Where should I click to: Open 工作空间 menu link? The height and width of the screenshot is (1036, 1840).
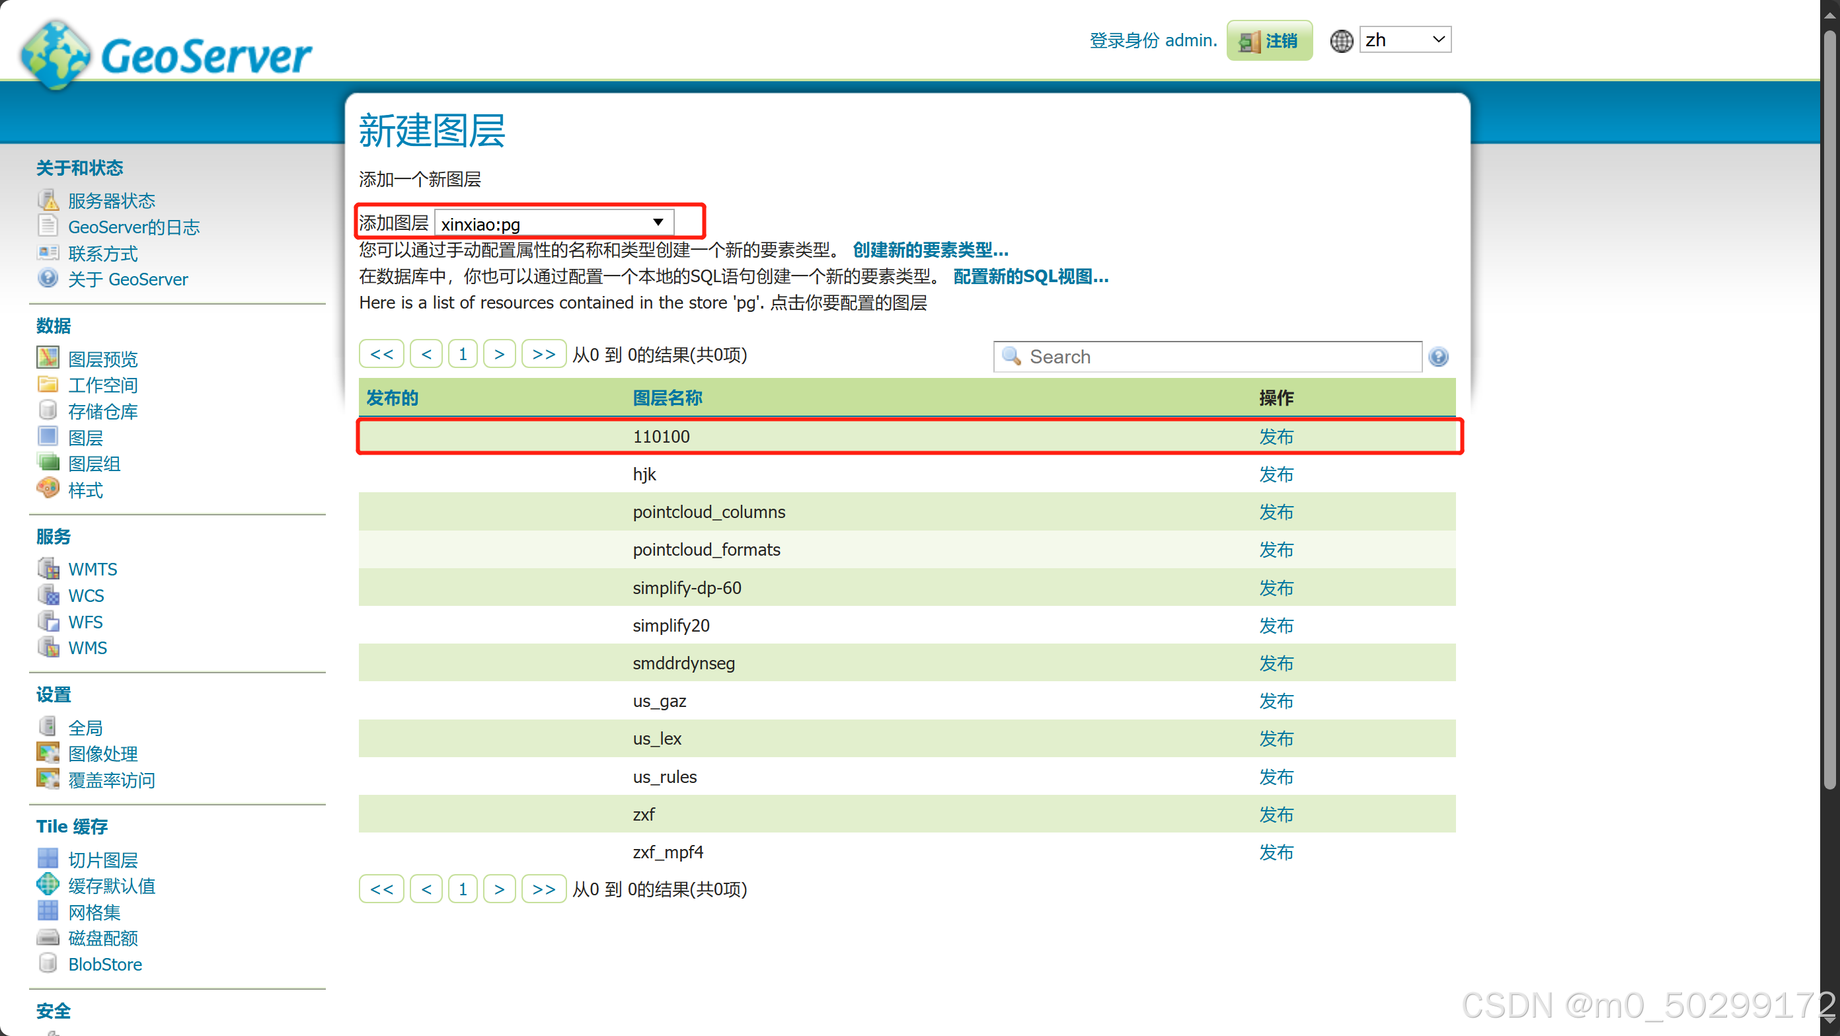[103, 385]
